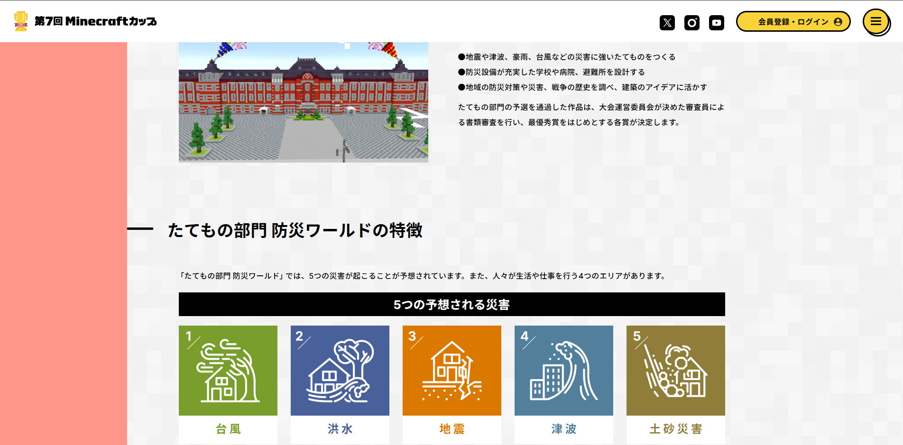This screenshot has height=445, width=903.
Task: Click the 会員登録・ログイン button
Action: coord(793,21)
